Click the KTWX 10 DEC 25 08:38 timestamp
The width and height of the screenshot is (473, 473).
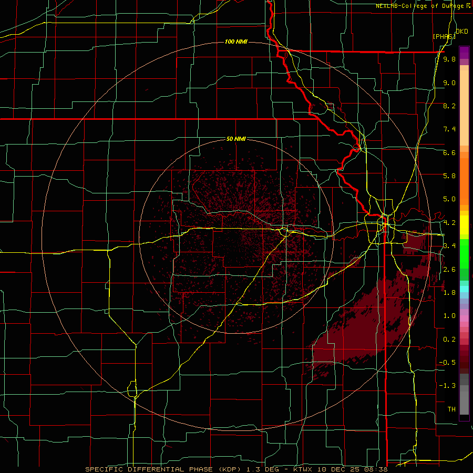(x=340, y=469)
